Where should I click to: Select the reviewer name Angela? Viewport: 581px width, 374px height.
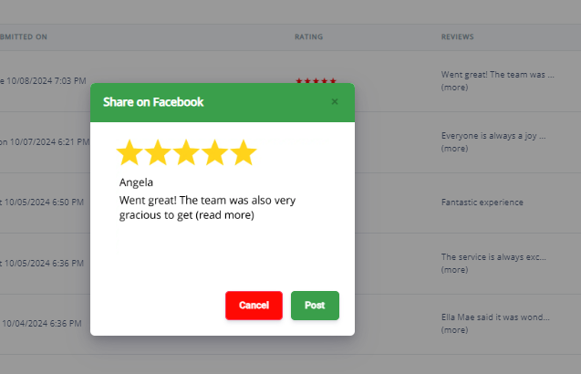(136, 182)
